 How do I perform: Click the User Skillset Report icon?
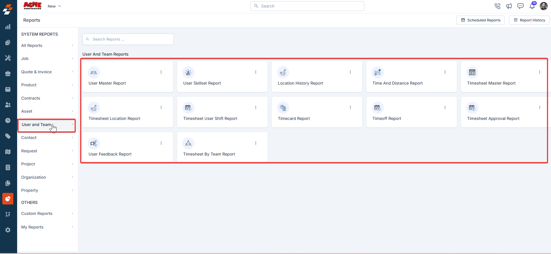(x=188, y=72)
